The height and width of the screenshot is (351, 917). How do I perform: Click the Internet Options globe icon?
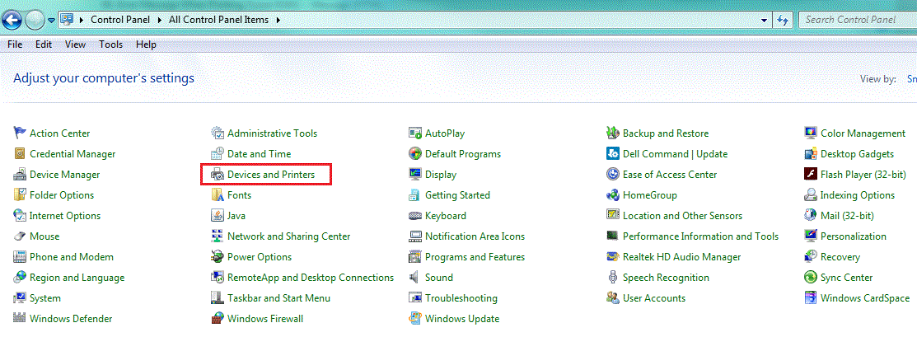[20, 215]
